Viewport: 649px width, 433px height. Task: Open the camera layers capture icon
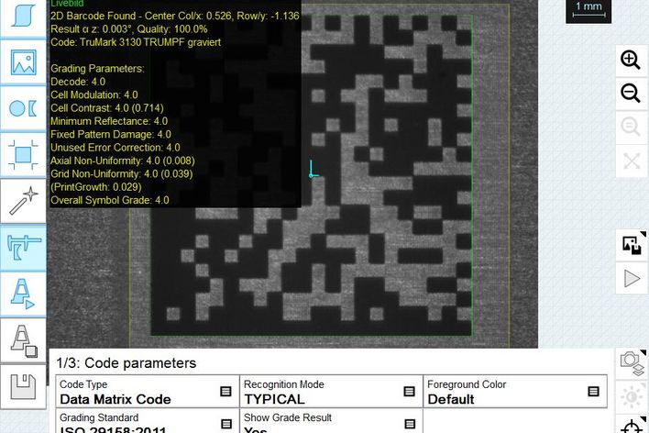631,361
